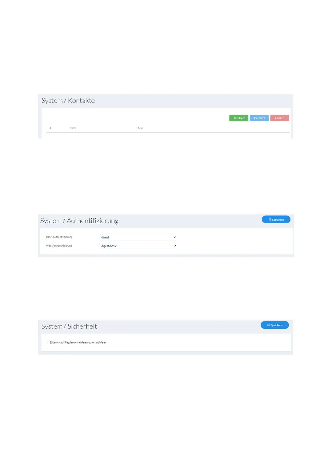Viewport: 320px width, 453px height.
Task: Click the System / Kontakte heading
Action: pos(68,101)
